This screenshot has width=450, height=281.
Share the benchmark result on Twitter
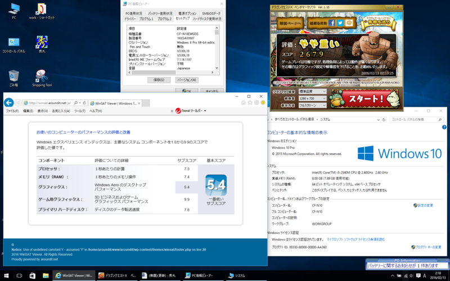tap(340, 23)
